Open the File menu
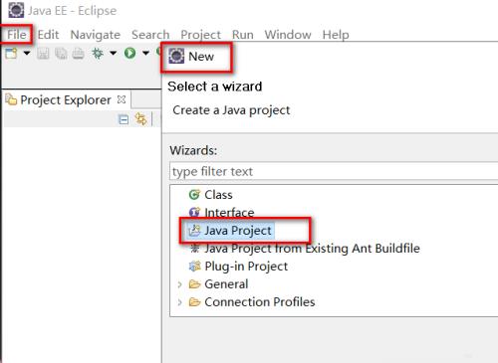Screen dimensions: 498x363 pos(17,35)
